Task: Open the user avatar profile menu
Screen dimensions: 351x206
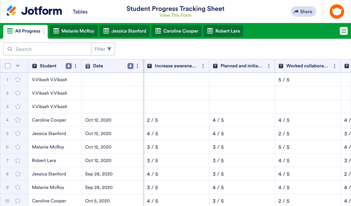Action: point(337,12)
